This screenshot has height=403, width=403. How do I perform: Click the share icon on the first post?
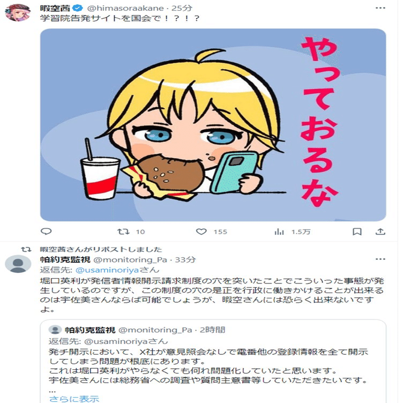(380, 232)
